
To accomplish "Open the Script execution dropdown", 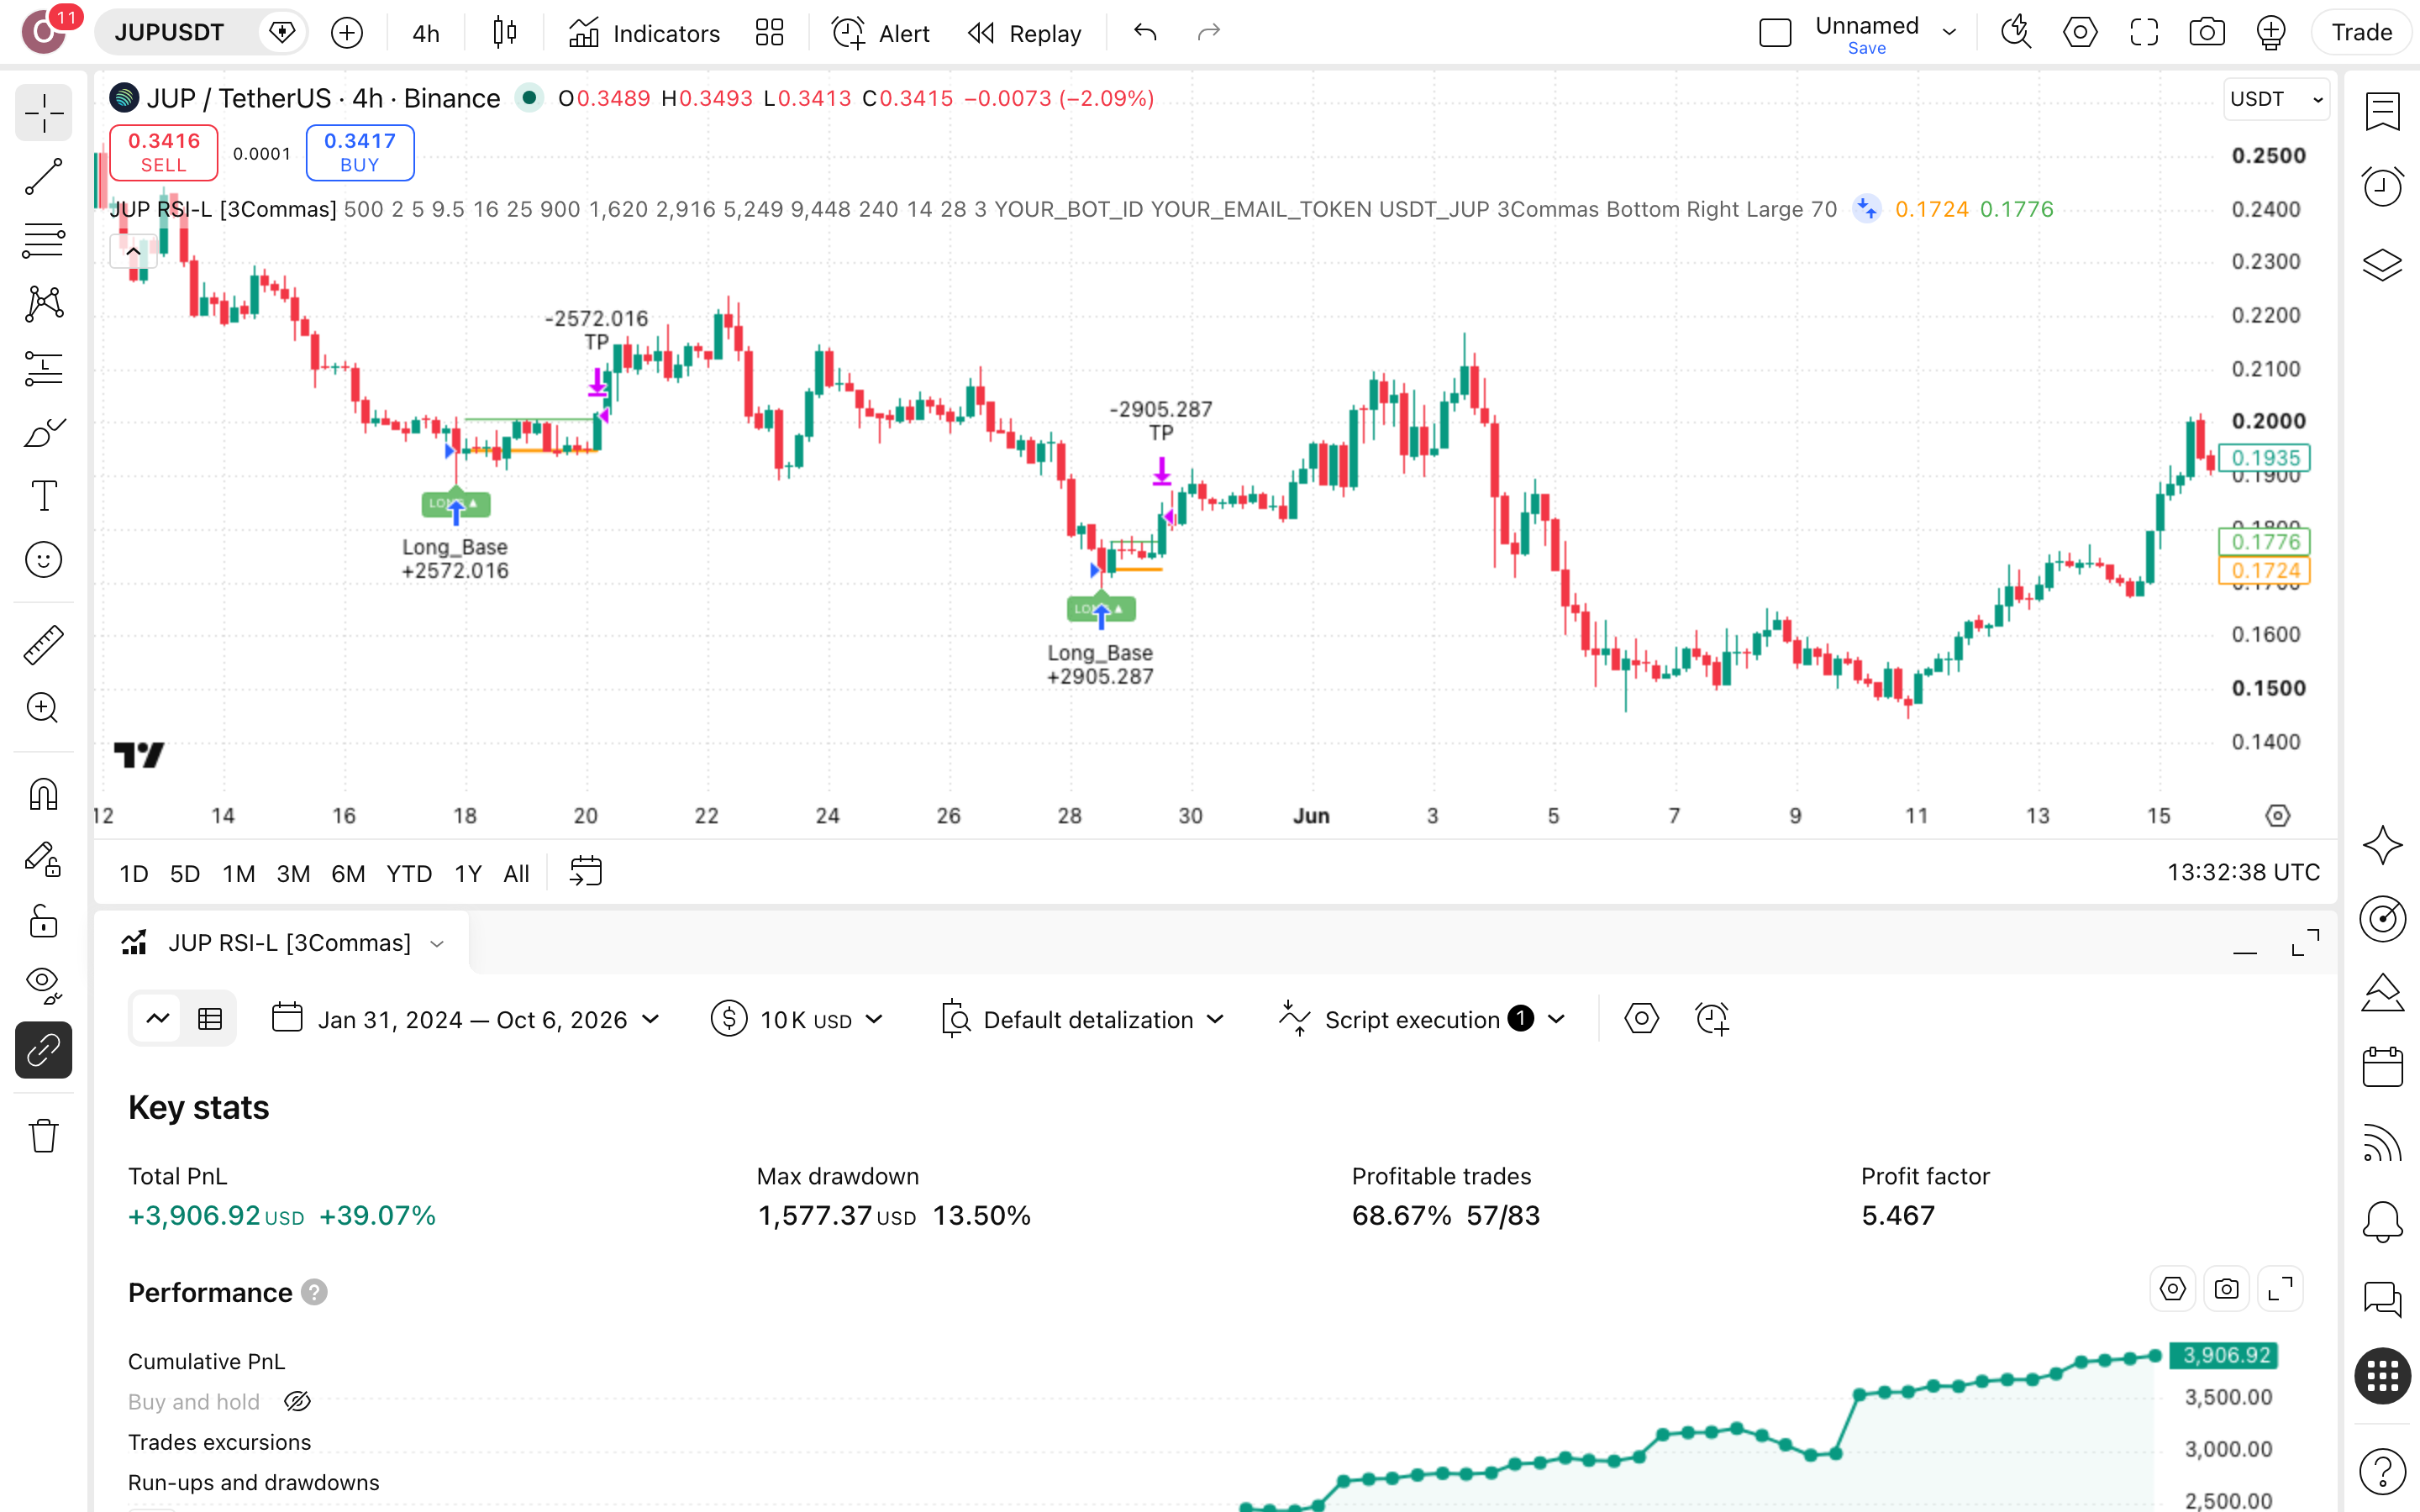I will (x=1421, y=1019).
